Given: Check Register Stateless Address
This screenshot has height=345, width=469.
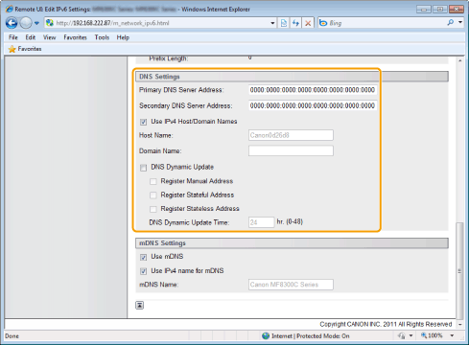Looking at the screenshot, I should (x=153, y=209).
